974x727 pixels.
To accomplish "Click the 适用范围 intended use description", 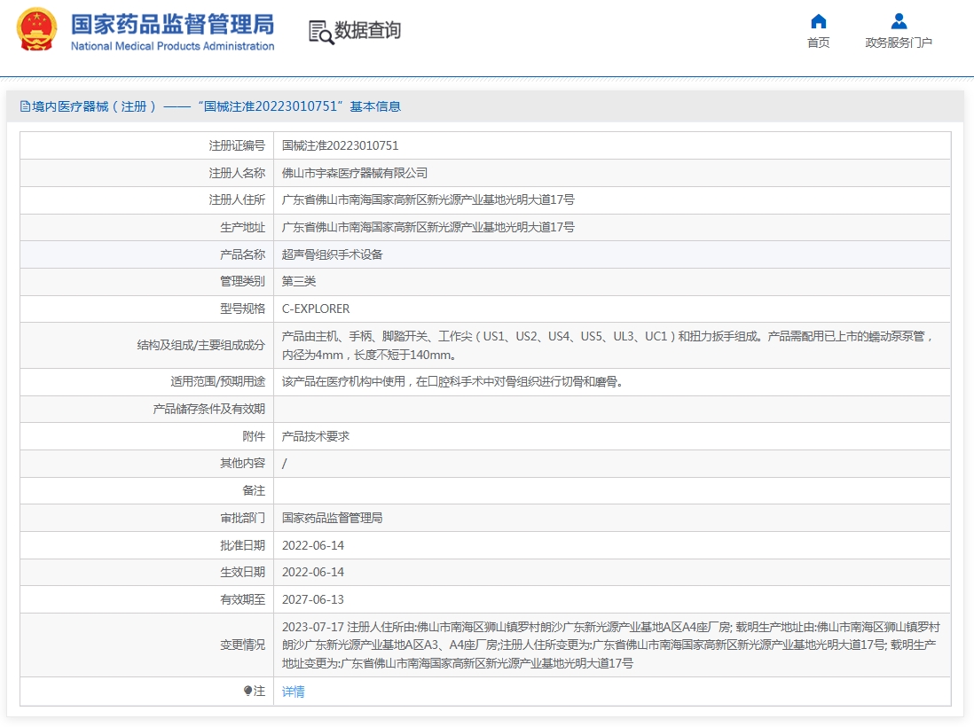I will click(452, 381).
